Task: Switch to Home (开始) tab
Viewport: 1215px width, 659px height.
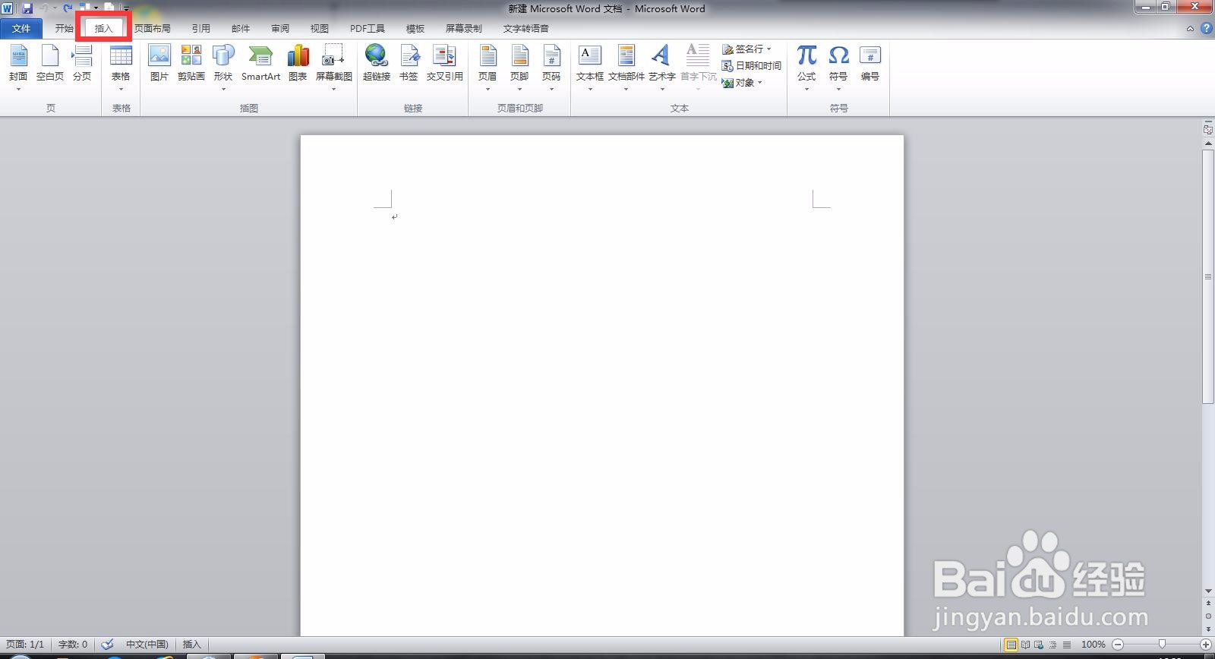Action: 65,28
